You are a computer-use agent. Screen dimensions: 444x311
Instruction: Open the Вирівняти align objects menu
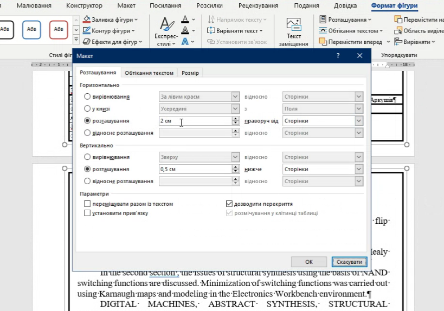[415, 42]
